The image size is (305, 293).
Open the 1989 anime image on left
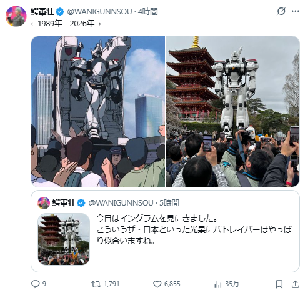pos(98,111)
